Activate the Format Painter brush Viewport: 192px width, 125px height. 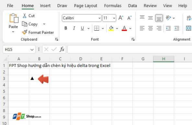click(25, 32)
